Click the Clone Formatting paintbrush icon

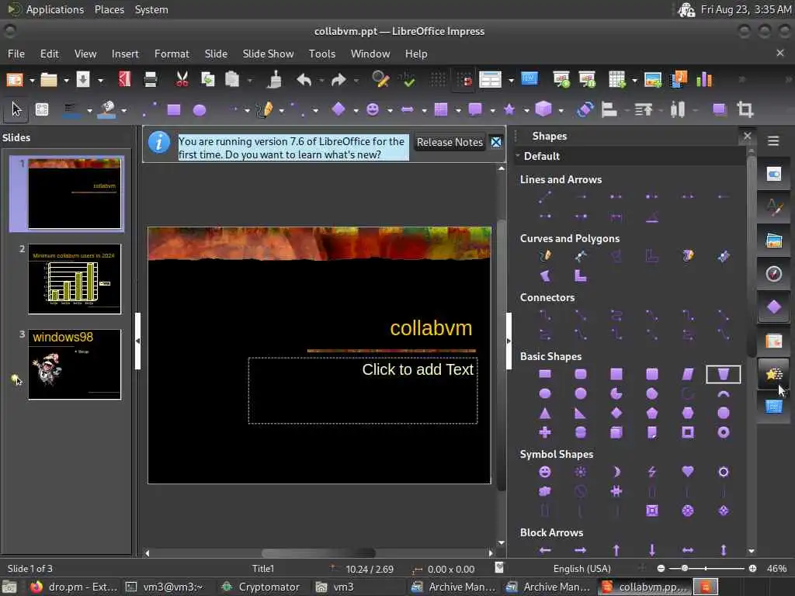[x=275, y=80]
